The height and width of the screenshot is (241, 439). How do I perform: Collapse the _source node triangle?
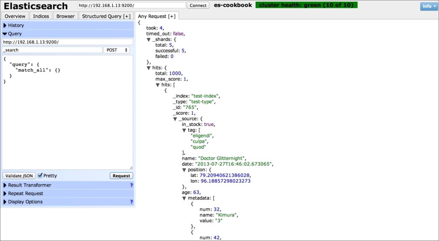[175, 119]
